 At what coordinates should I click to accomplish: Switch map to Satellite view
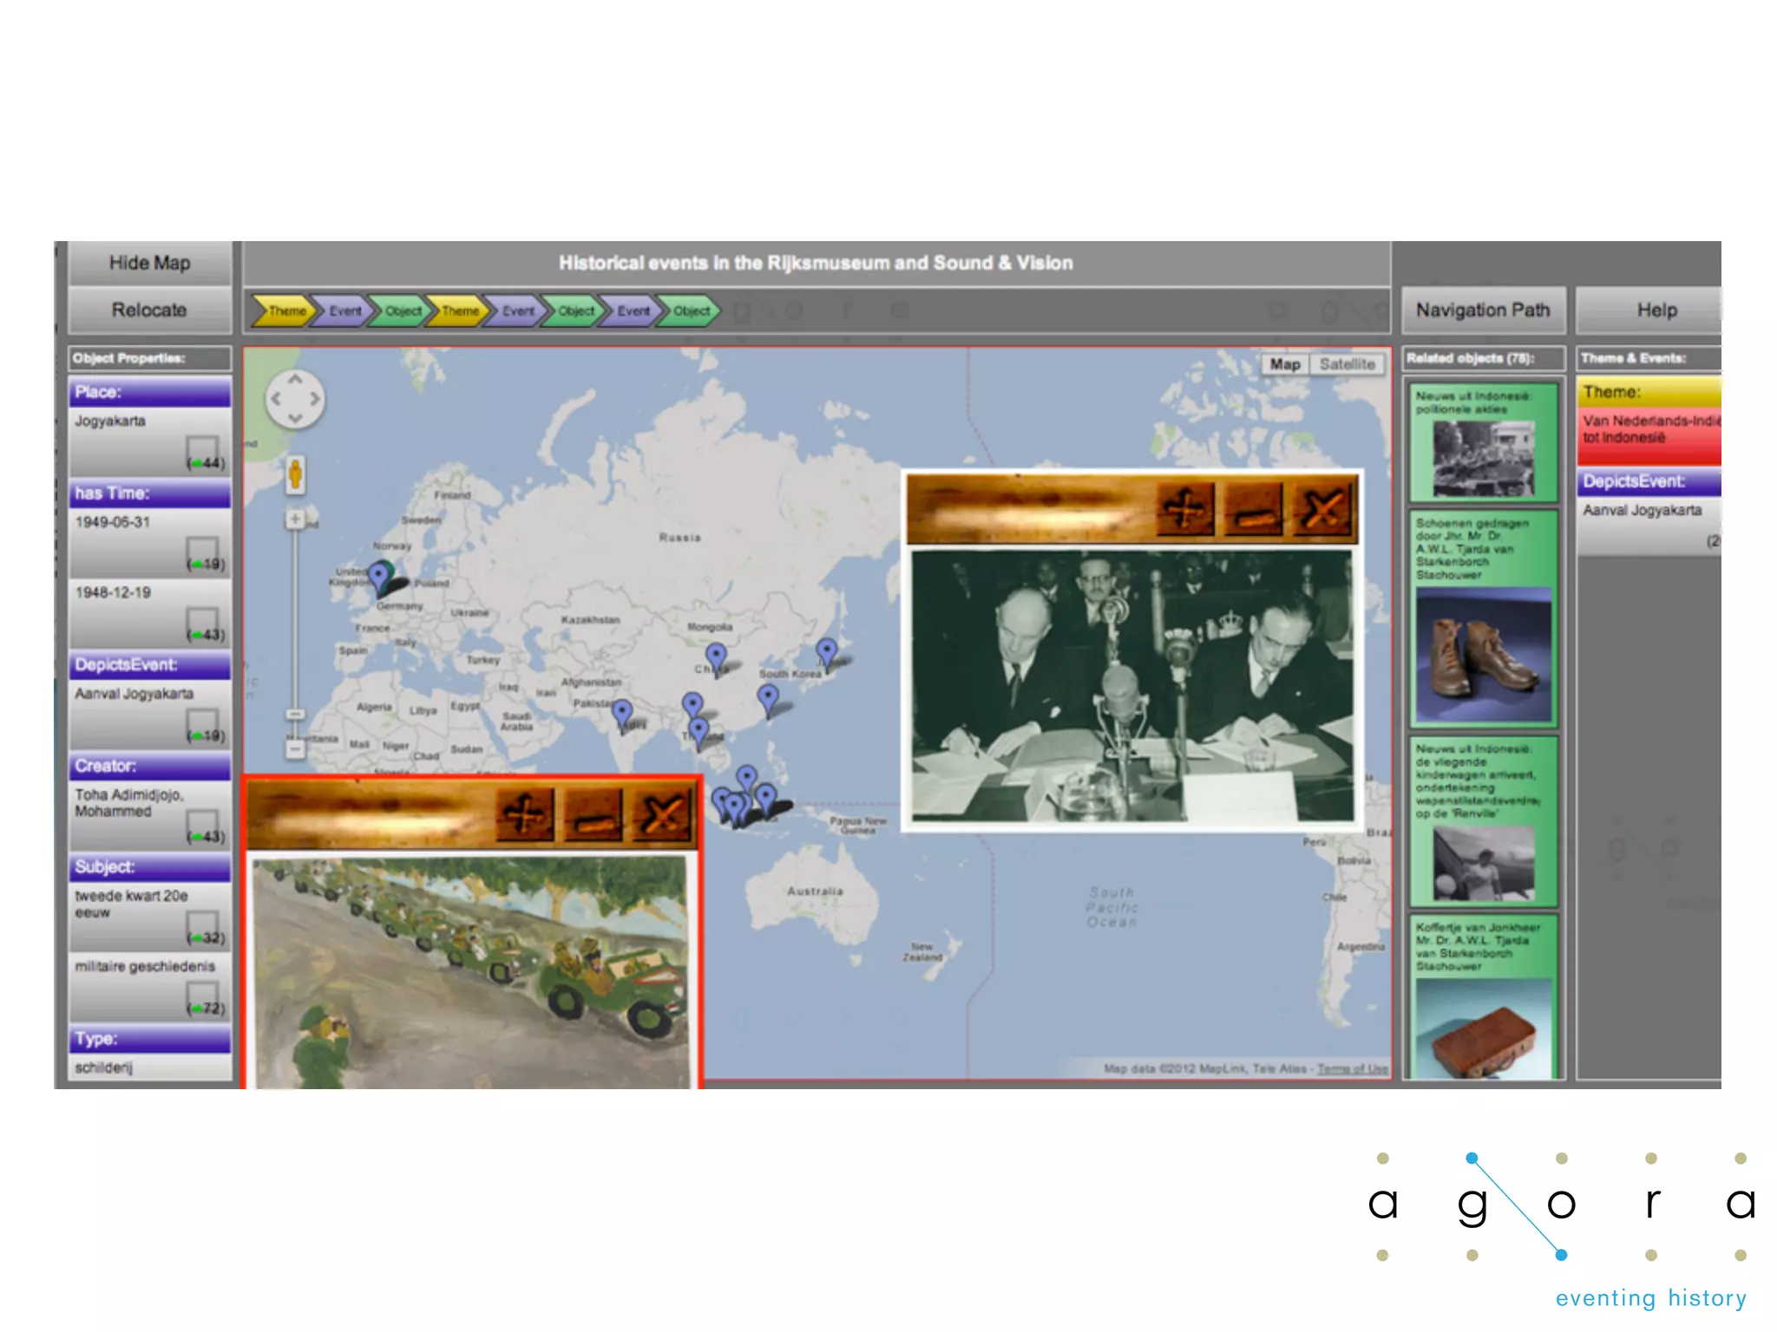pos(1347,364)
